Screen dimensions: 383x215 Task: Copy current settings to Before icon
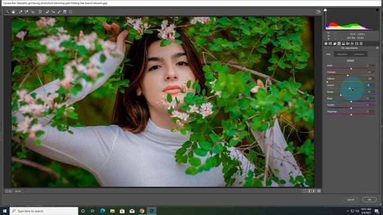pos(314,191)
